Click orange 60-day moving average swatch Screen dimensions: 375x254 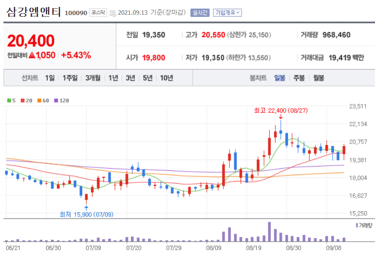click(39, 100)
